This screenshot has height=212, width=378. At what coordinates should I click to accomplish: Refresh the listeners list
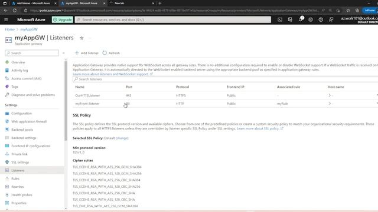pos(111,53)
